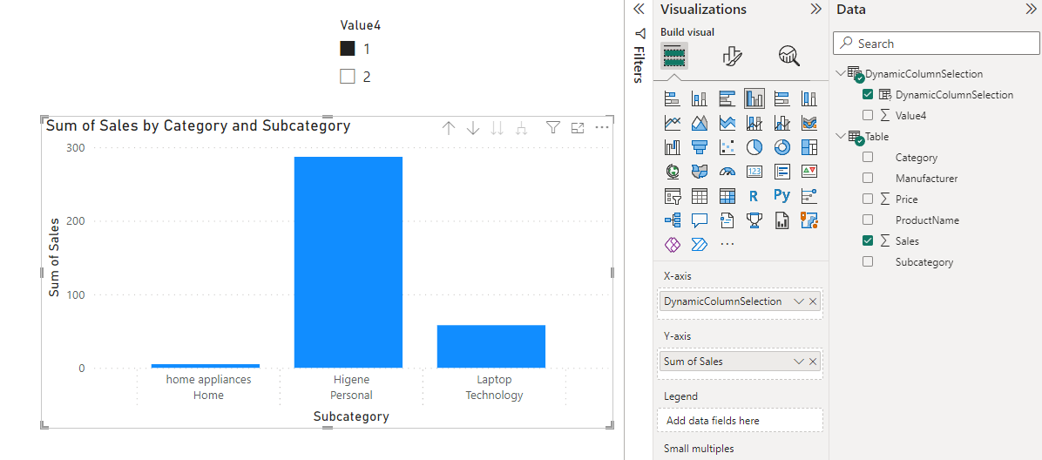Open filter icon on chart header
Screen dimensions: 1042x460
[x=553, y=127]
